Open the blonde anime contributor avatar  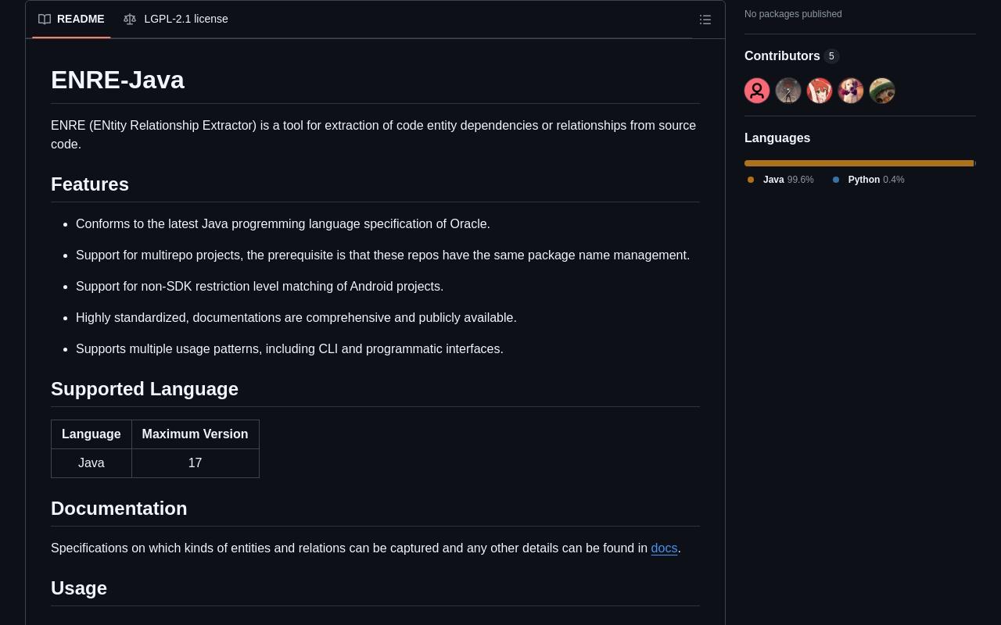(x=851, y=91)
